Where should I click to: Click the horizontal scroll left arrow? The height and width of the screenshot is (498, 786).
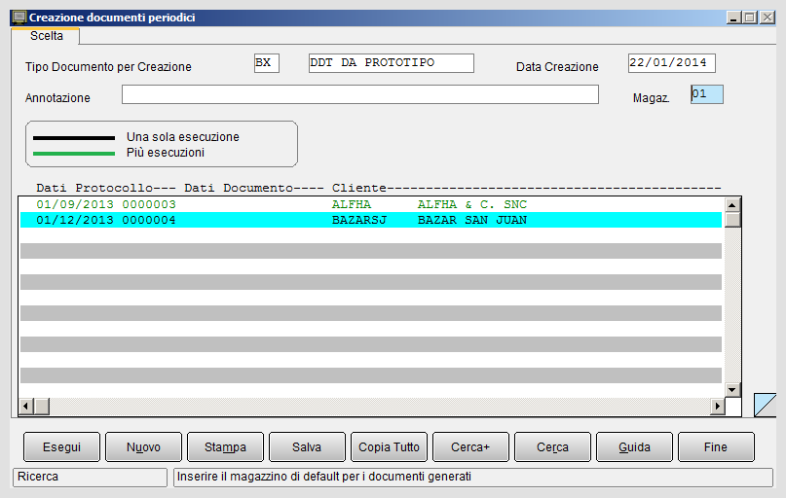26,406
